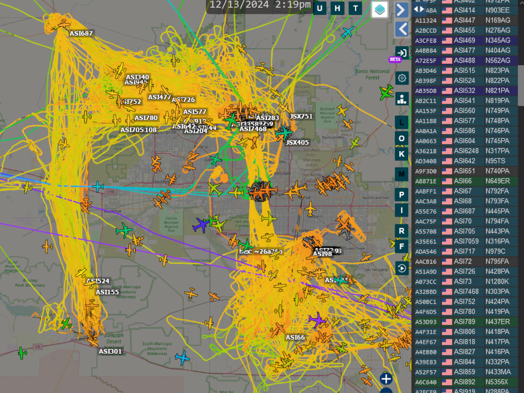This screenshot has width=524, height=393.
Task: Collapse the sidebar with the left chevron
Action: [402, 29]
